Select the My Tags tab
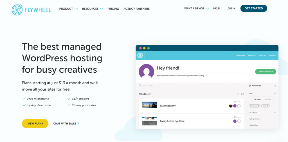Image resolution: width=288 pixels, height=142 pixels. click(257, 99)
